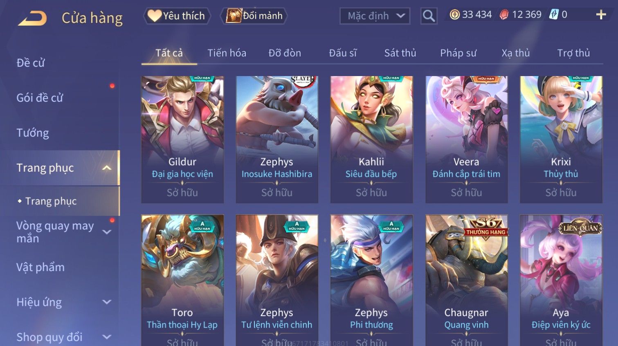Expand the Vòng quay may mắn section
The height and width of the screenshot is (346, 618).
[x=107, y=232]
